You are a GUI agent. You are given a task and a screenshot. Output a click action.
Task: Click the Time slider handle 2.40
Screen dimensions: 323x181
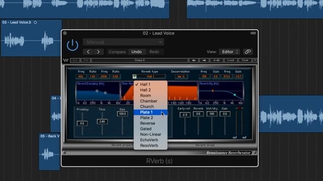[x=102, y=122]
